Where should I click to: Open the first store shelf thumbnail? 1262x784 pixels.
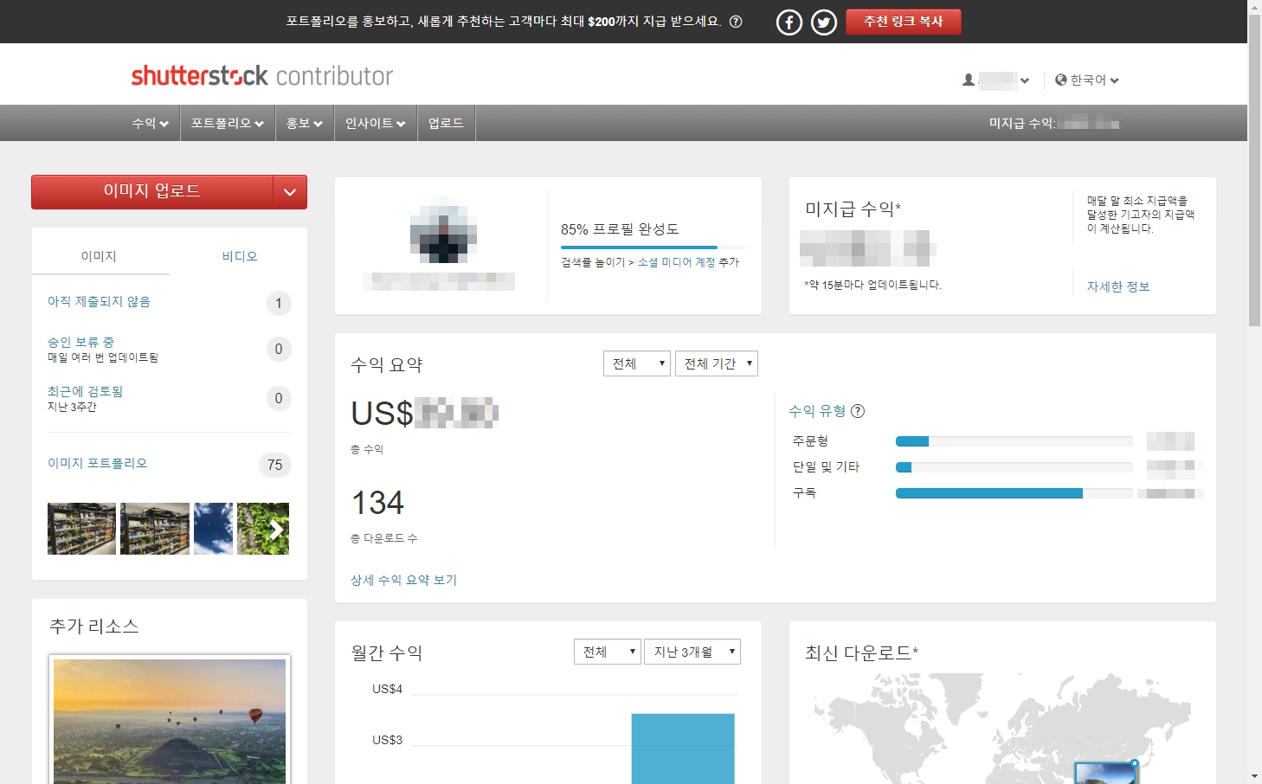point(81,529)
